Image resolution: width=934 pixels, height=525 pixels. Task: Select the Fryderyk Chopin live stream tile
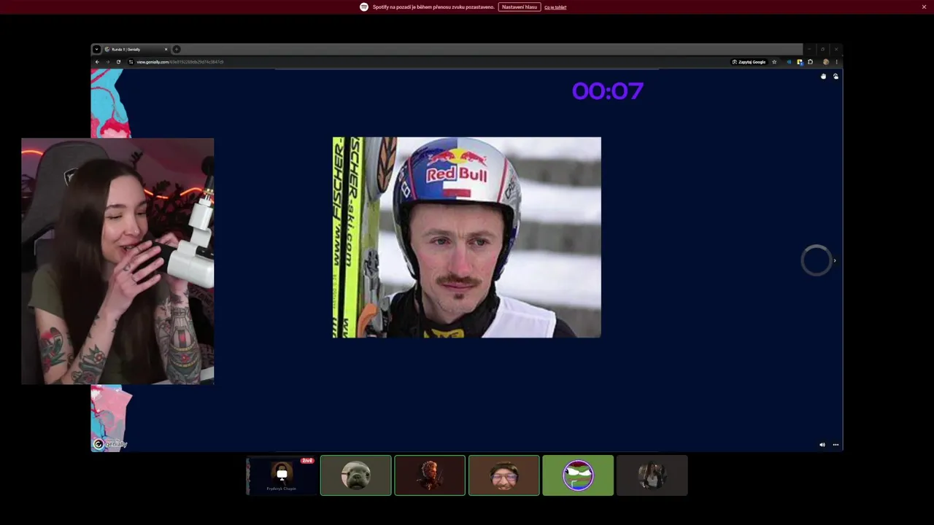(282, 475)
